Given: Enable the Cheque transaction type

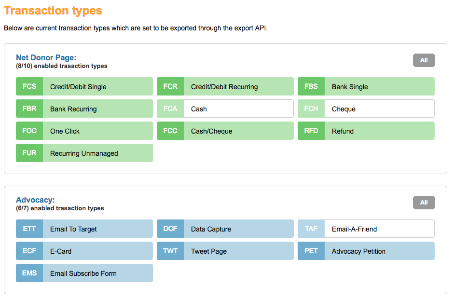Looking at the screenshot, I should (x=311, y=108).
